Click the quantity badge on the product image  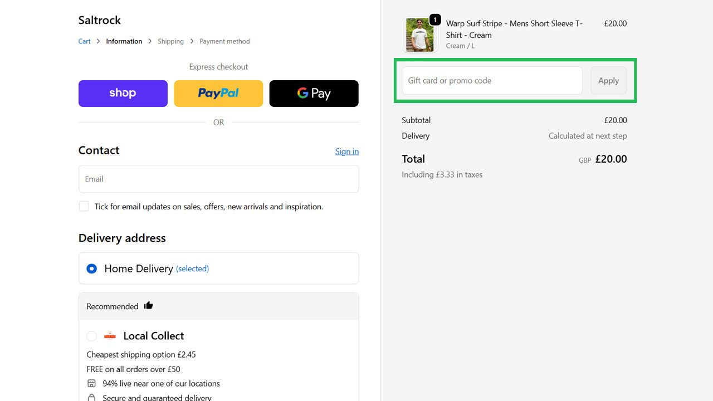click(x=434, y=19)
